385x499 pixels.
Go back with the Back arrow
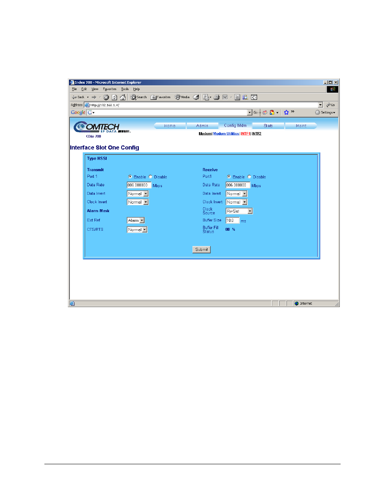click(x=78, y=97)
